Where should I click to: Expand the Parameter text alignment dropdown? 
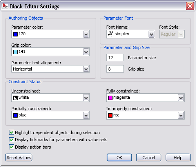86,69
